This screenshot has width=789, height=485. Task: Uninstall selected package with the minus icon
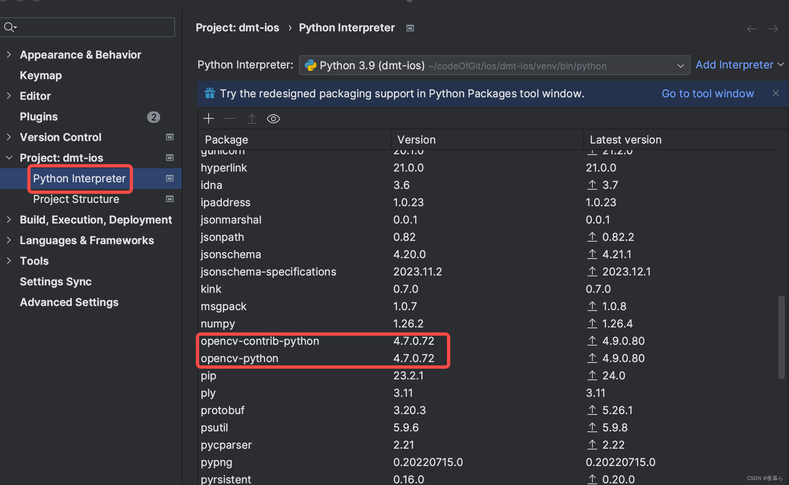tap(230, 119)
